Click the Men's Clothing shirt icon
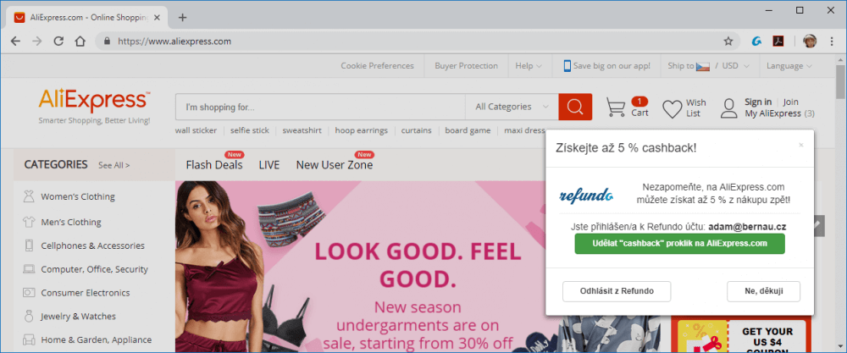This screenshot has width=847, height=353. (29, 222)
